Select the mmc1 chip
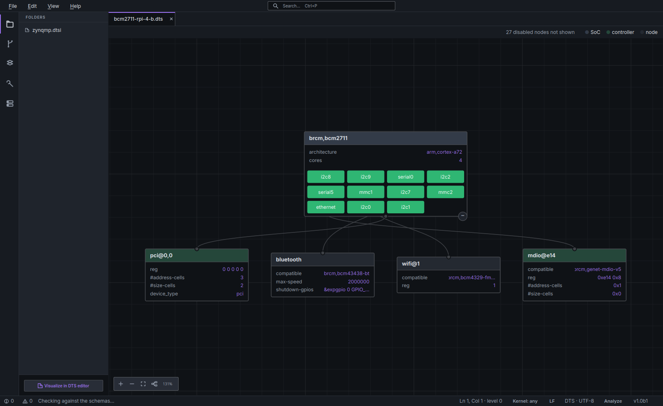The image size is (663, 406). point(365,192)
